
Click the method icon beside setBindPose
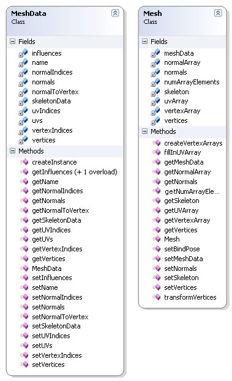[x=156, y=249]
